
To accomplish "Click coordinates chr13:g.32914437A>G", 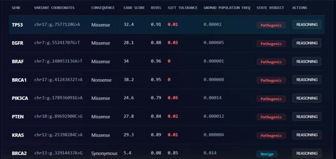I will [x=58, y=153].
